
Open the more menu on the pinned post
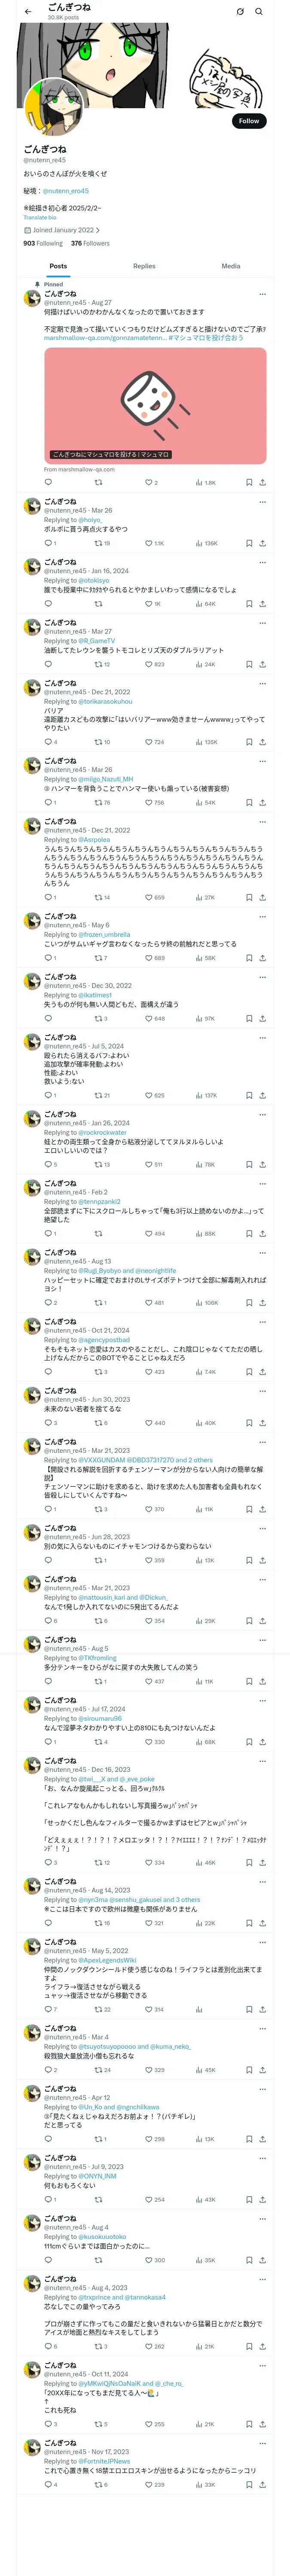[262, 294]
